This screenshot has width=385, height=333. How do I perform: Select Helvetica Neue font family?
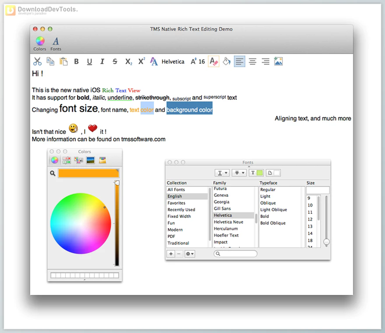pos(233,222)
